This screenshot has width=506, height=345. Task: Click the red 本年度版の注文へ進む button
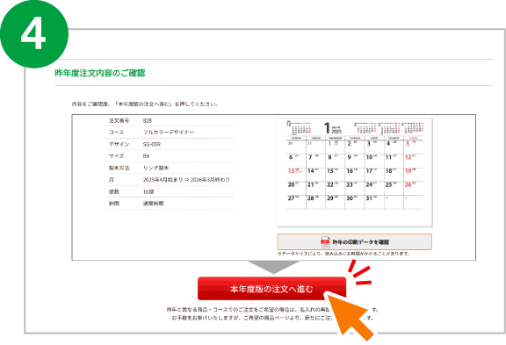[x=271, y=288]
